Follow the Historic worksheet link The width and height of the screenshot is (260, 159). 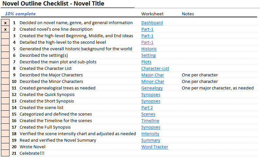click(149, 49)
